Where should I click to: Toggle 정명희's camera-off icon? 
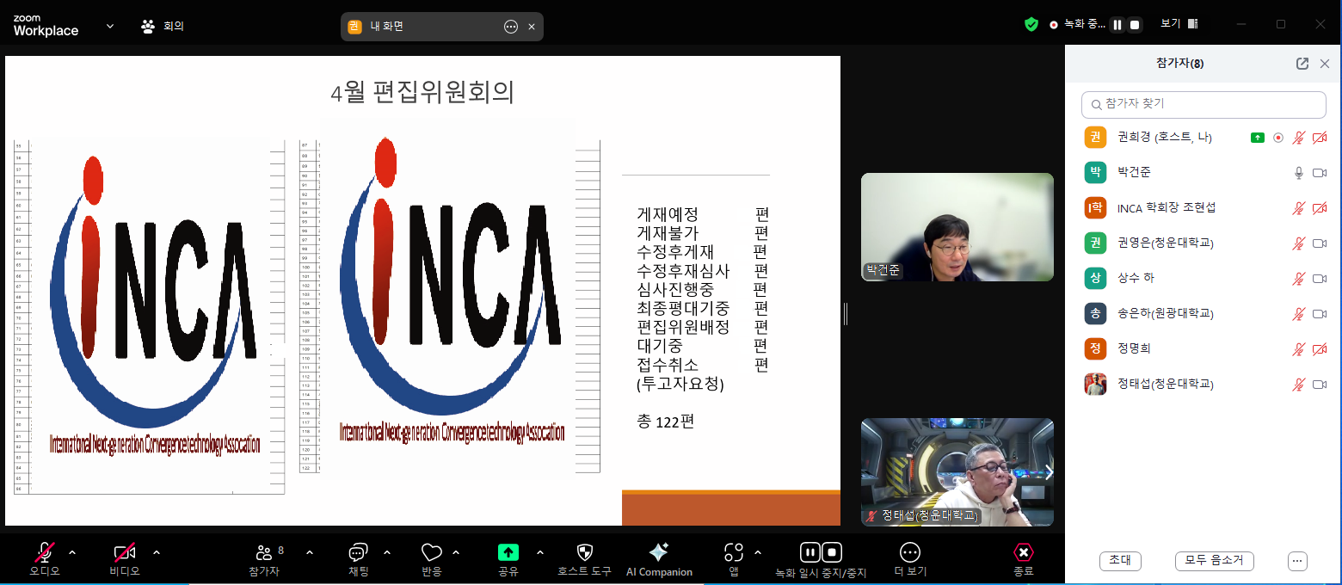[x=1320, y=349]
